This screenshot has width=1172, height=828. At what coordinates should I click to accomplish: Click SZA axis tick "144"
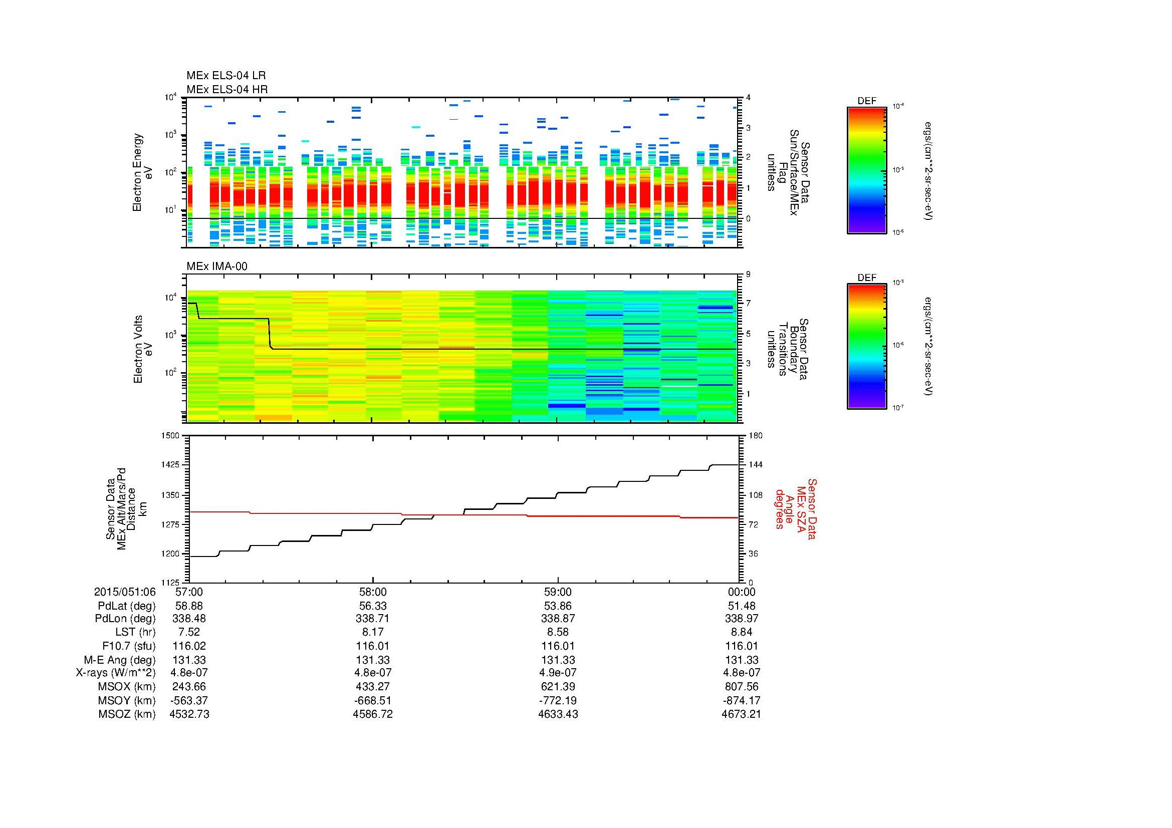point(756,465)
